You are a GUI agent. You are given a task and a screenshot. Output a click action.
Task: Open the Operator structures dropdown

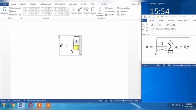click(x=122, y=11)
